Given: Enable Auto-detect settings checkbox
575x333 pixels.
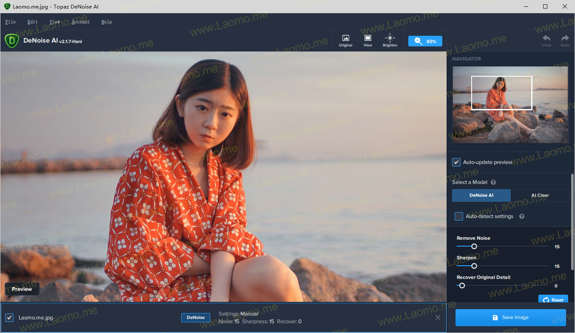Looking at the screenshot, I should (459, 216).
